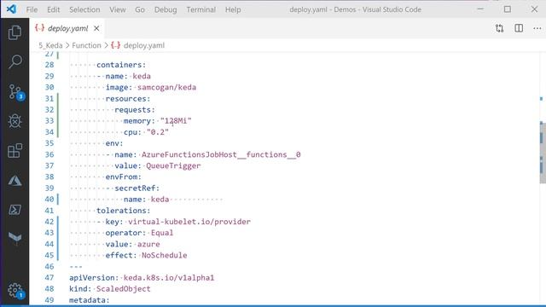Screen dimensions: 546x307
Task: Minimize the Visual Studio Code window
Action: pyautogui.click(x=480, y=9)
